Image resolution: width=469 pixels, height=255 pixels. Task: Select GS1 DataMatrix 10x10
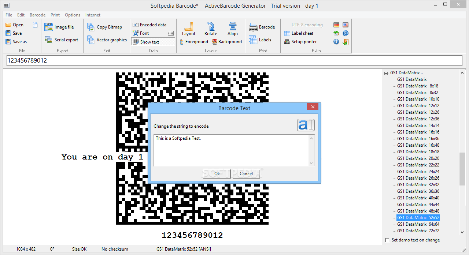pos(418,99)
